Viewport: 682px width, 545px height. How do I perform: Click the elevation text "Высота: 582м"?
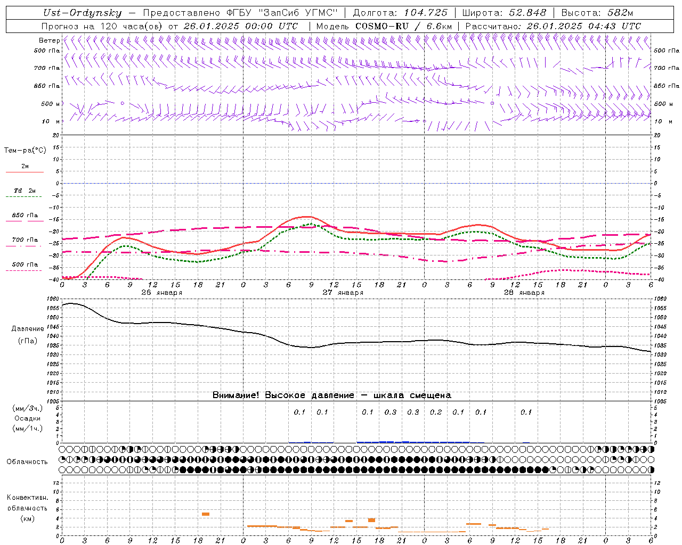597,13
